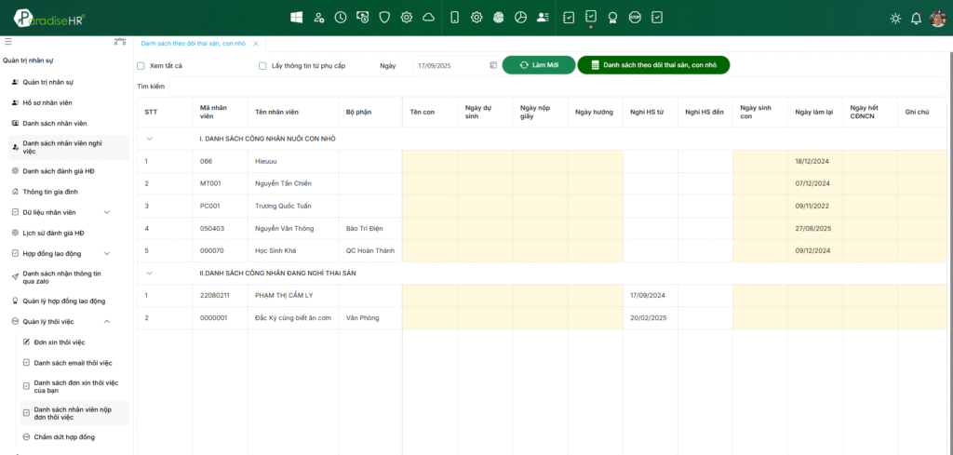The image size is (953, 455).
Task: Collapse group I 'Danh sách công nhân nuôi con nhỏ'
Action: point(150,139)
